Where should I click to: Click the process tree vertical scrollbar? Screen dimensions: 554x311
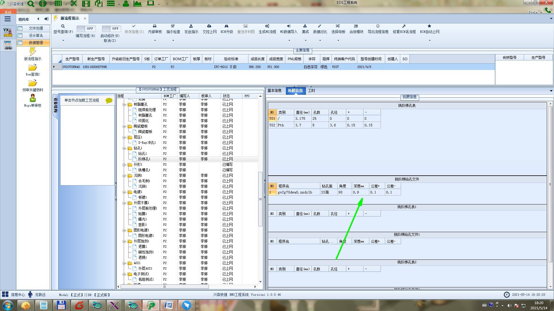[x=260, y=199]
